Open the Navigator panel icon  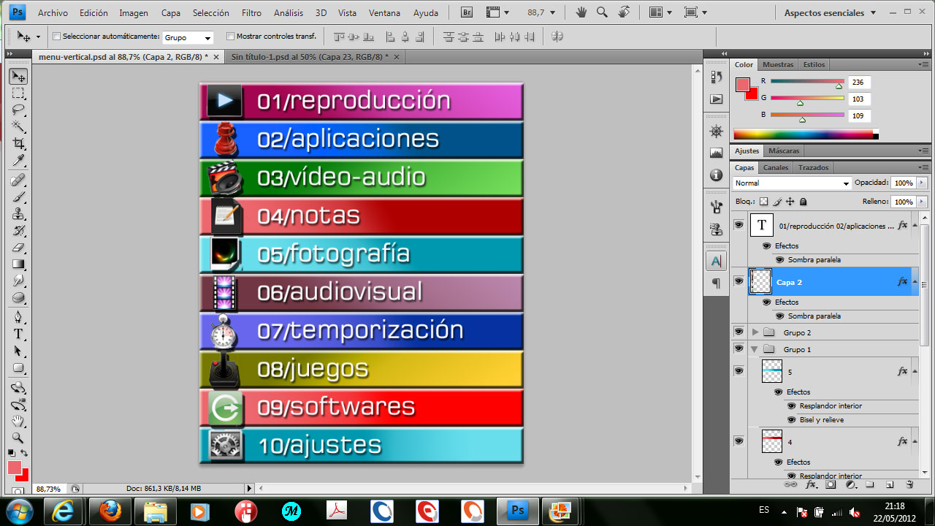pyautogui.click(x=716, y=131)
